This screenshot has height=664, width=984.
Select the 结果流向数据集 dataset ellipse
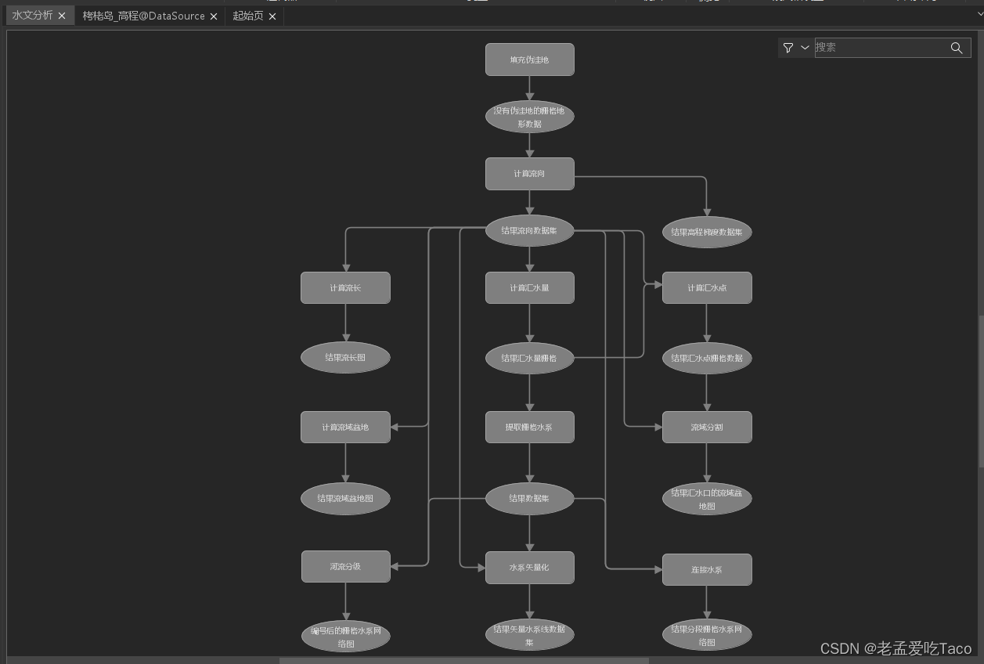(x=530, y=230)
